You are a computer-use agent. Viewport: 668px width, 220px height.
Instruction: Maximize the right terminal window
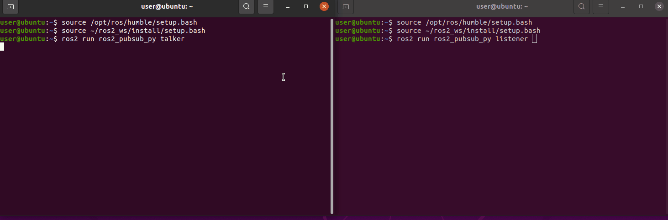pyautogui.click(x=641, y=7)
